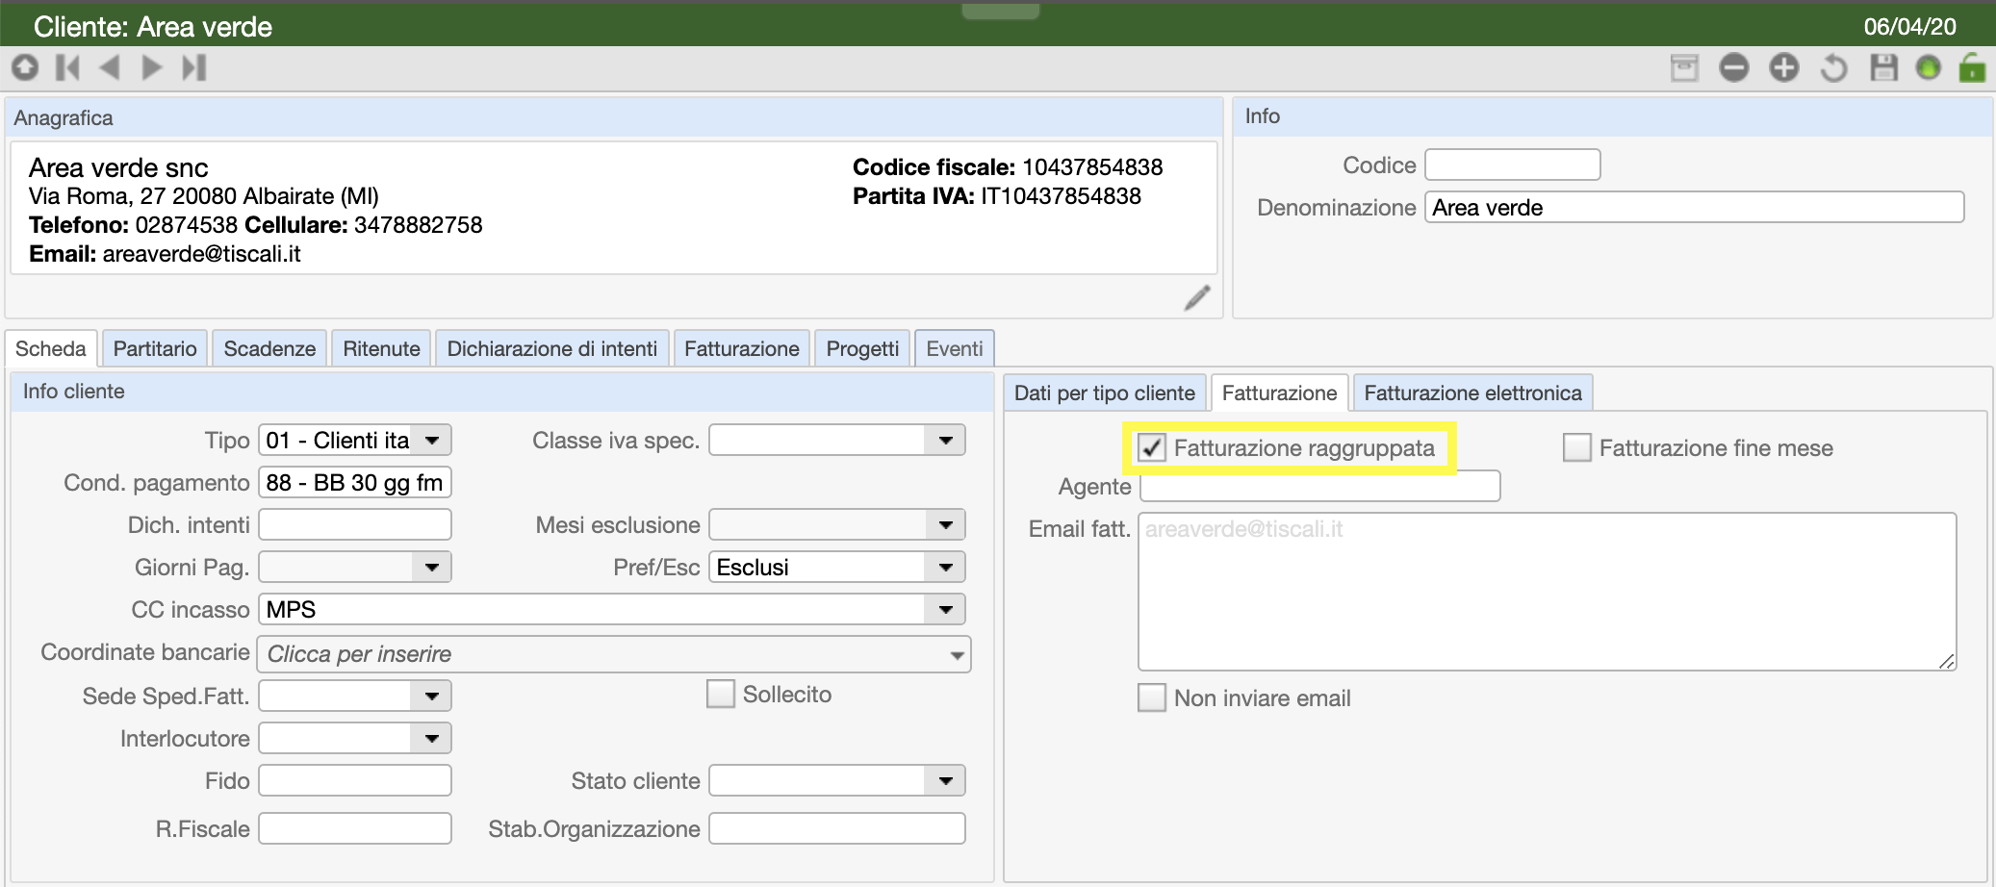Screen dimensions: 1996x887
Task: Click the Denominazione field
Action: pos(1694,208)
